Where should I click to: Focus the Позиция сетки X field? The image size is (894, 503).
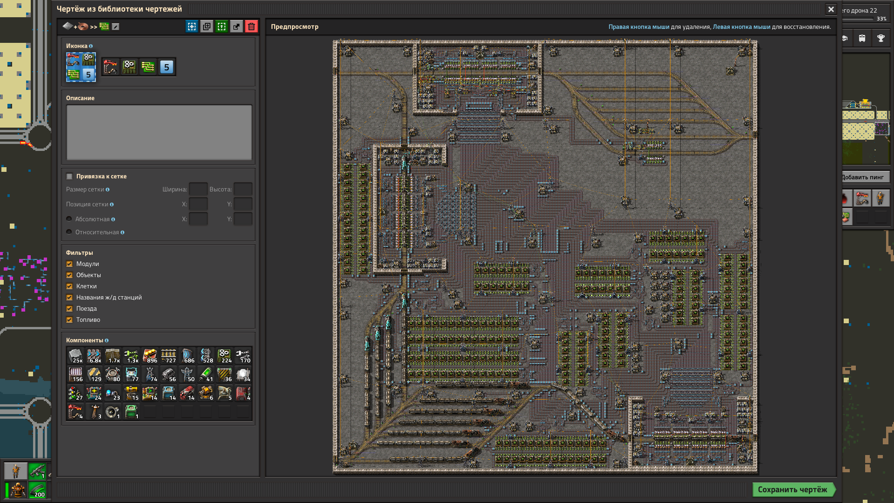198,204
